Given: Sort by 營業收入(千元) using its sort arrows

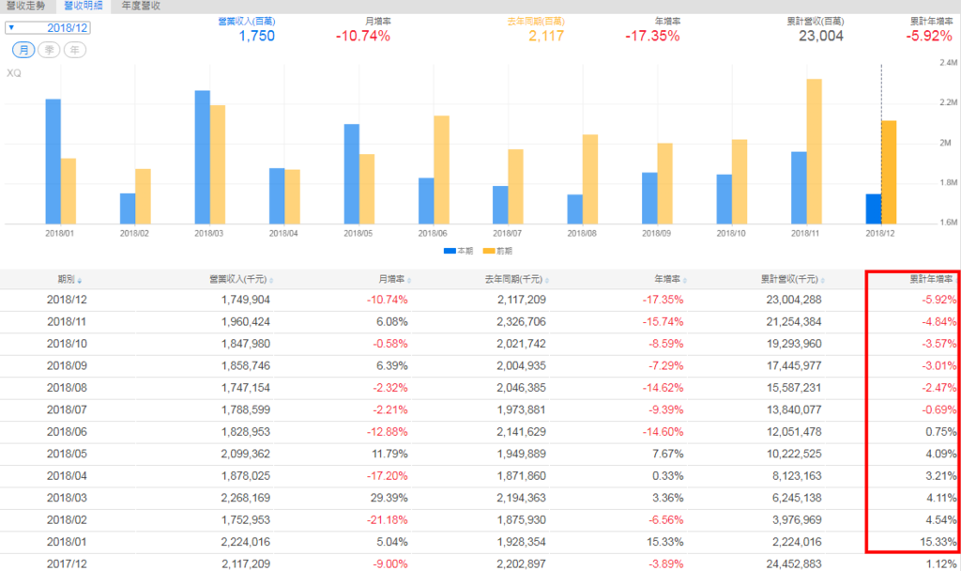Looking at the screenshot, I should coord(271,281).
